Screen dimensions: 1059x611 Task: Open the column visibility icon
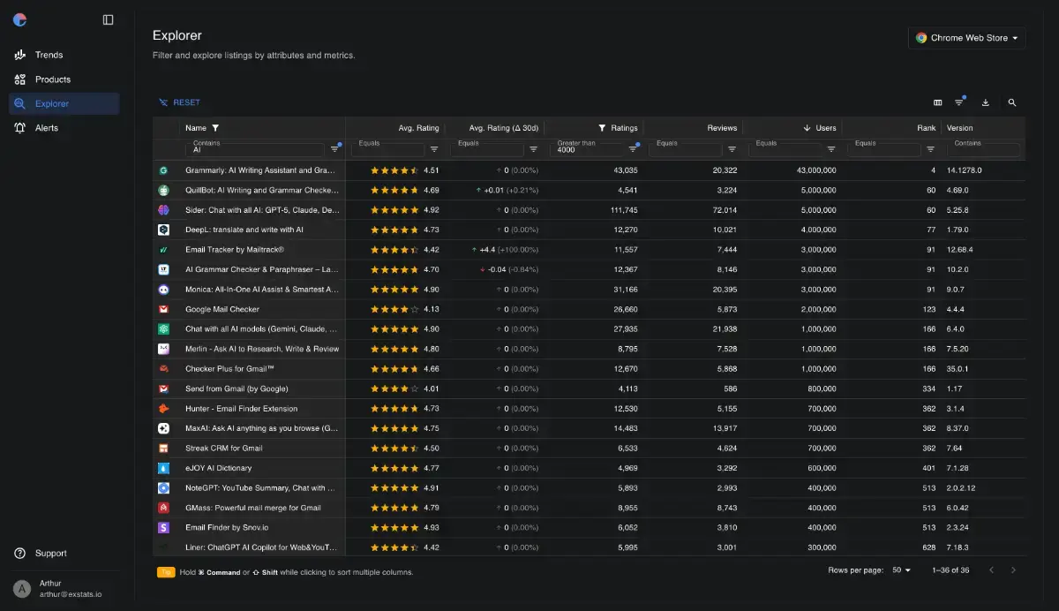[937, 102]
